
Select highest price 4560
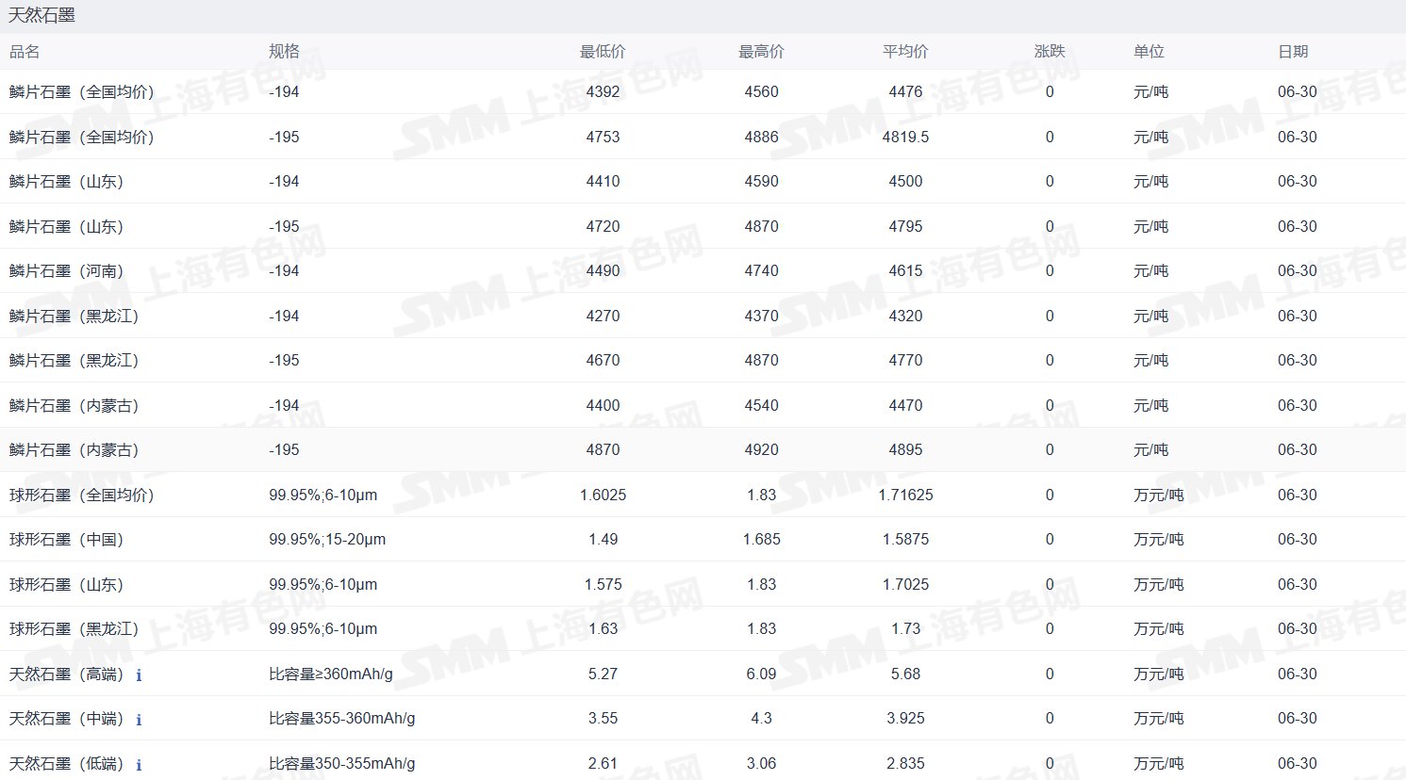(761, 91)
